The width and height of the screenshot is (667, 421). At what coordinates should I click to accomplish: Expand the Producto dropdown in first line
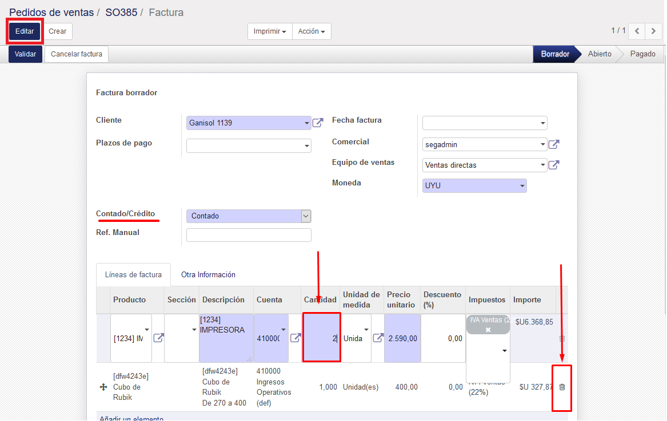(x=147, y=330)
